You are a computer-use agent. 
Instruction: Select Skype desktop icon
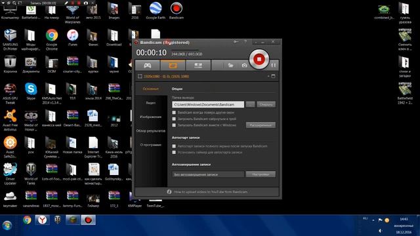click(31, 91)
